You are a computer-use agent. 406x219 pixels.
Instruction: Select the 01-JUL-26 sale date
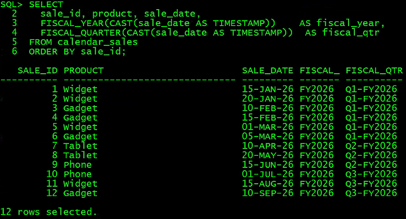[267, 174]
